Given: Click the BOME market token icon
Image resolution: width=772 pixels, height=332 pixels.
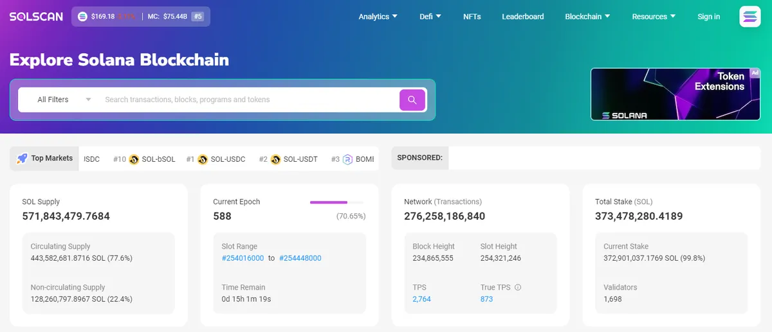Looking at the screenshot, I should coord(348,159).
